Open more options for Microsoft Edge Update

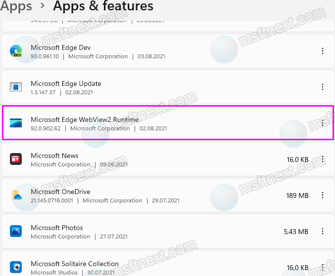point(323,87)
